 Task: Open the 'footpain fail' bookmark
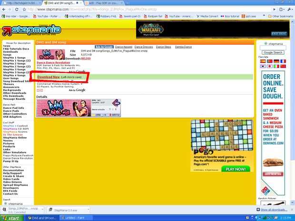click(153, 16)
